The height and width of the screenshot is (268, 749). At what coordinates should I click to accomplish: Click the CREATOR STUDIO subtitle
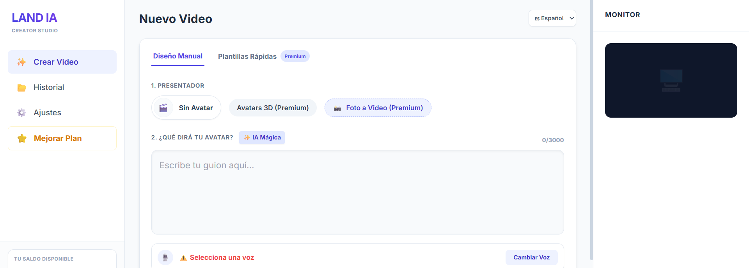35,30
